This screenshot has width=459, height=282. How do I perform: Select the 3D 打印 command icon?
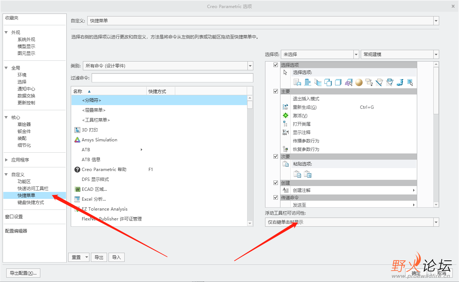pos(77,130)
